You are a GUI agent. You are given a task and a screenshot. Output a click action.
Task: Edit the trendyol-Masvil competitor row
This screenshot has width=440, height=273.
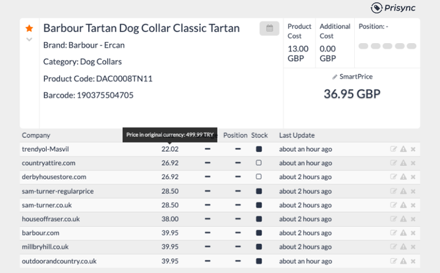[x=393, y=149]
